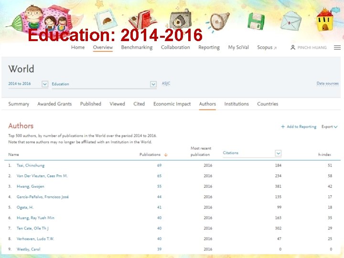Screen dimensions: 344x258
Task: Open the hamburger menu icon
Action: [337, 47]
